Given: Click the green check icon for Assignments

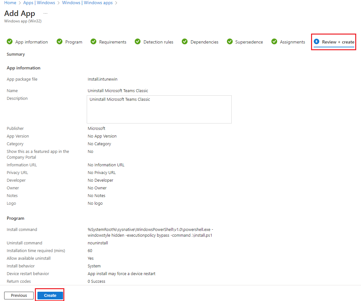Looking at the screenshot, I should [274, 41].
